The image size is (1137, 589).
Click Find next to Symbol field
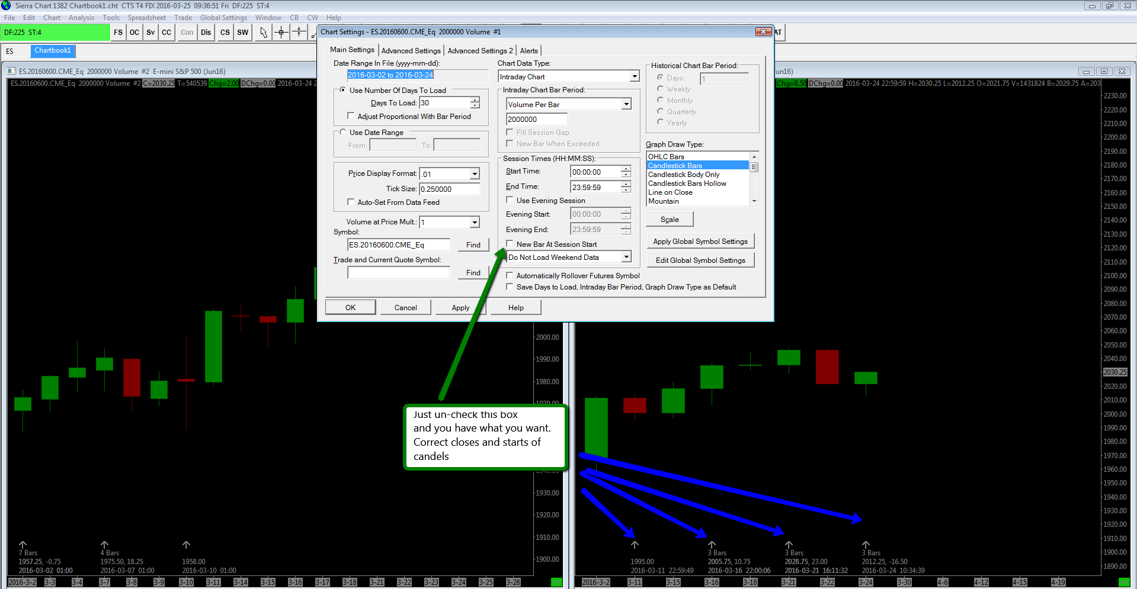click(x=473, y=244)
